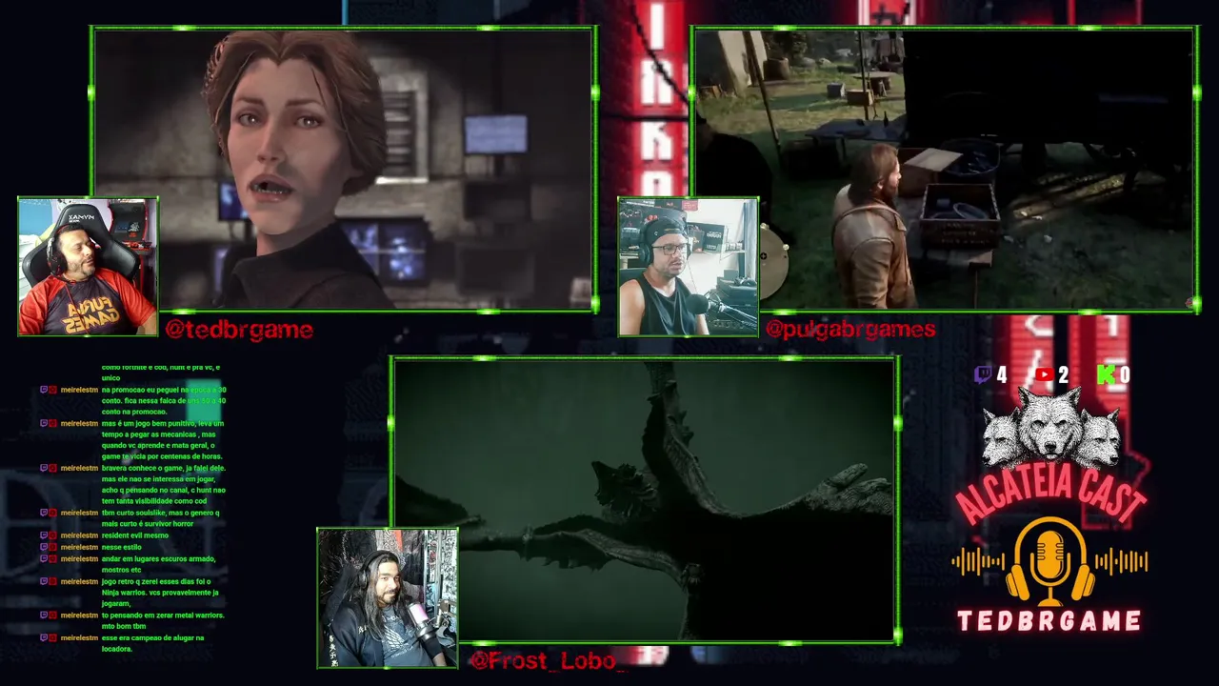Click chat message 'nesse estilo'
This screenshot has height=686, width=1219.
point(120,547)
